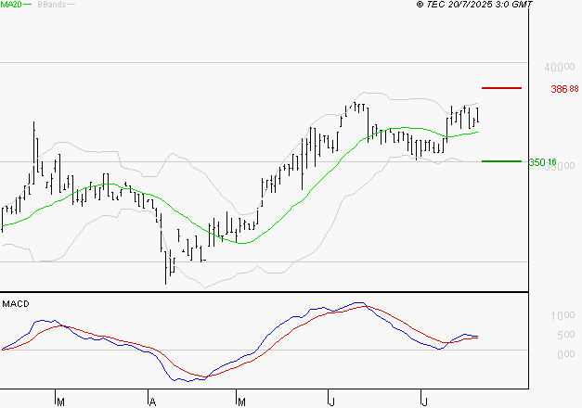Image resolution: width=582 pixels, height=408 pixels.
Task: Click the 10.00 MACD axis label
Action: pyautogui.click(x=563, y=315)
